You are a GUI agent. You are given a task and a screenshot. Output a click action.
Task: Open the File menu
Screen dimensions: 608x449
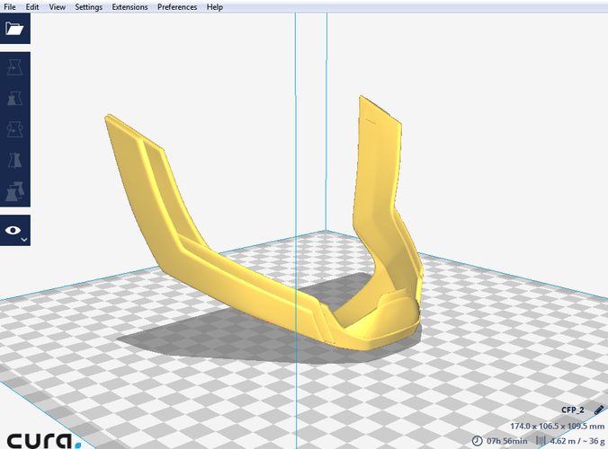tap(10, 7)
